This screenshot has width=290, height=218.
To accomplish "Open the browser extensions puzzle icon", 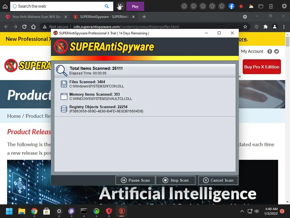I will coord(266,27).
